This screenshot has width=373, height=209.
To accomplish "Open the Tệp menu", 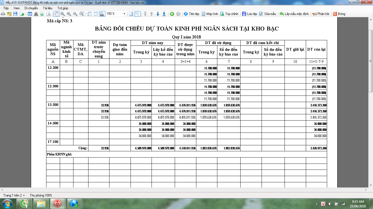I will tap(6, 8).
